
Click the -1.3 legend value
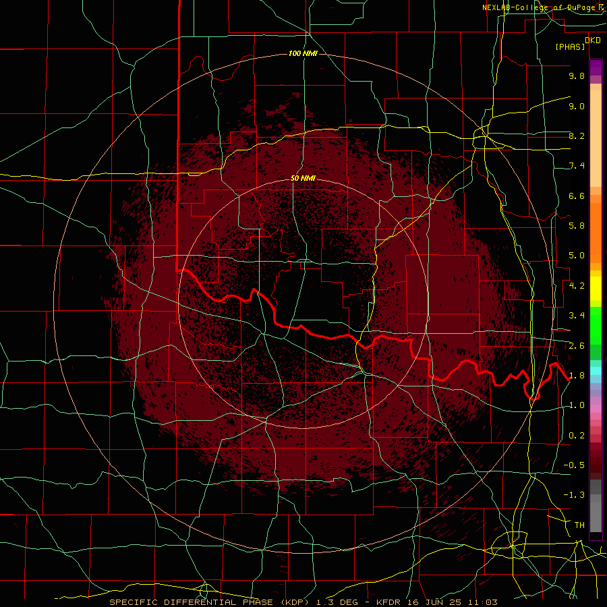pos(574,495)
